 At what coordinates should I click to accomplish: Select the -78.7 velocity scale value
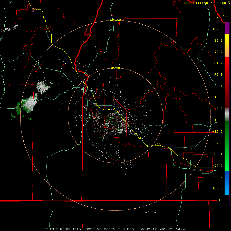coord(217,166)
